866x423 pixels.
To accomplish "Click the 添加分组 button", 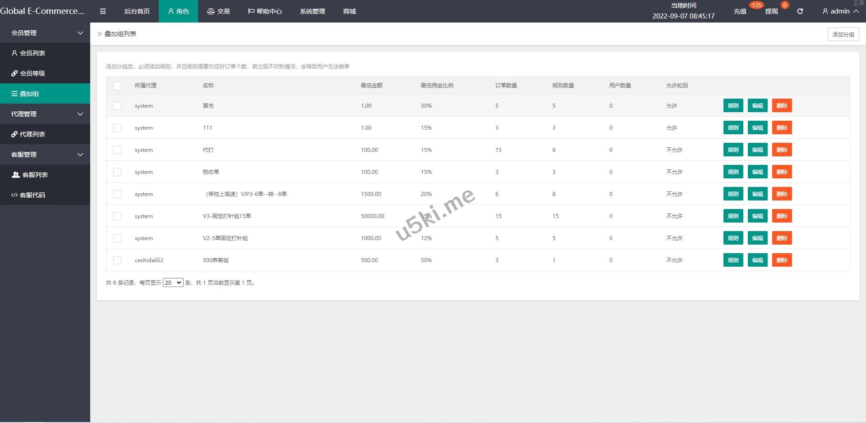I will pyautogui.click(x=843, y=34).
